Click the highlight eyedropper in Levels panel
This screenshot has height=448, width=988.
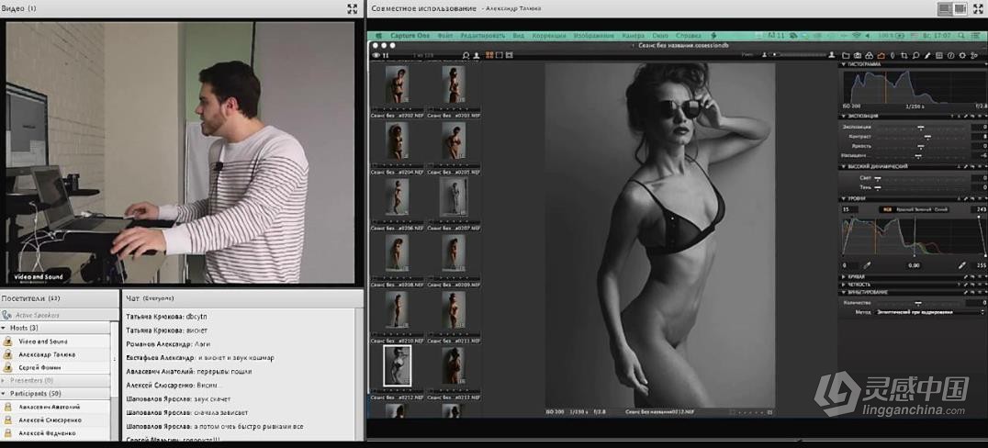pyautogui.click(x=962, y=265)
